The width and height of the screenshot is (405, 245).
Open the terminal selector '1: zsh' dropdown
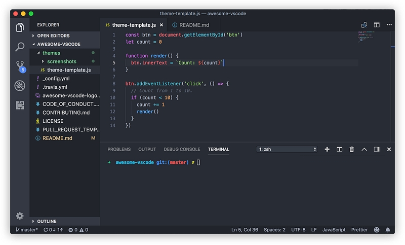pos(287,149)
